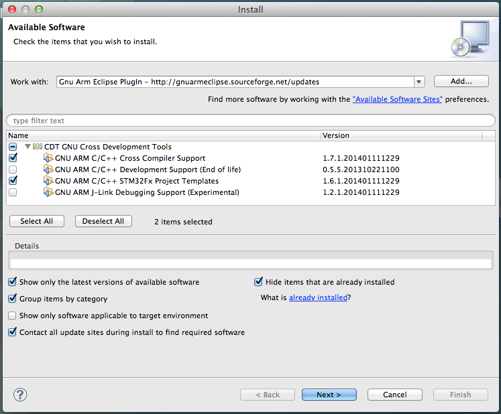The height and width of the screenshot is (414, 501).
Task: Open the Work with site dropdown arrow
Action: [x=419, y=82]
